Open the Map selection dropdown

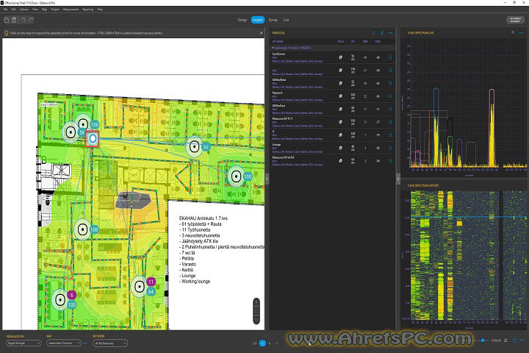[63, 343]
